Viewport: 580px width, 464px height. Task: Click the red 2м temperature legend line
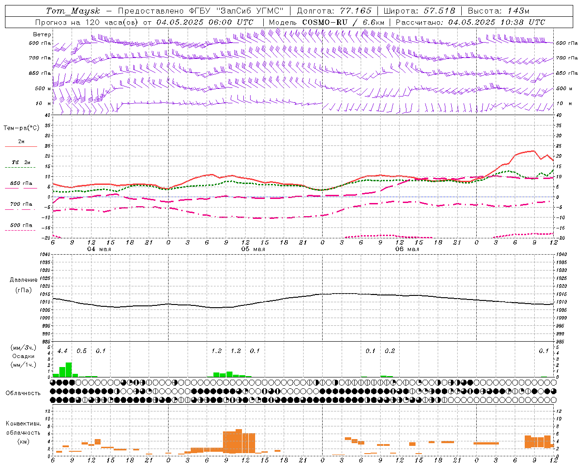click(x=21, y=146)
